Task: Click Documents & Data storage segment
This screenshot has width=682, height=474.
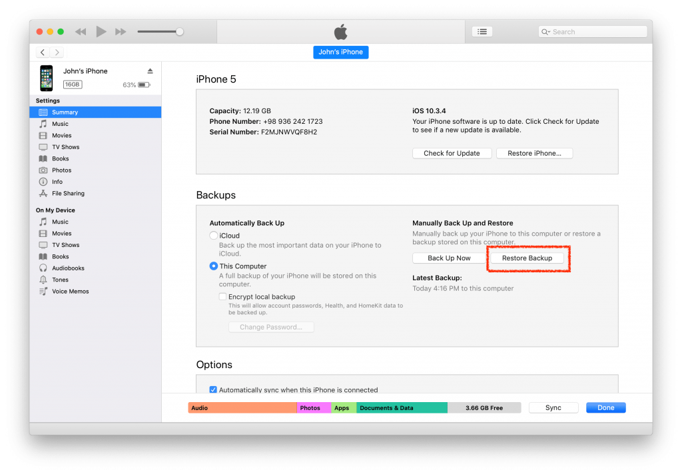Action: point(402,408)
